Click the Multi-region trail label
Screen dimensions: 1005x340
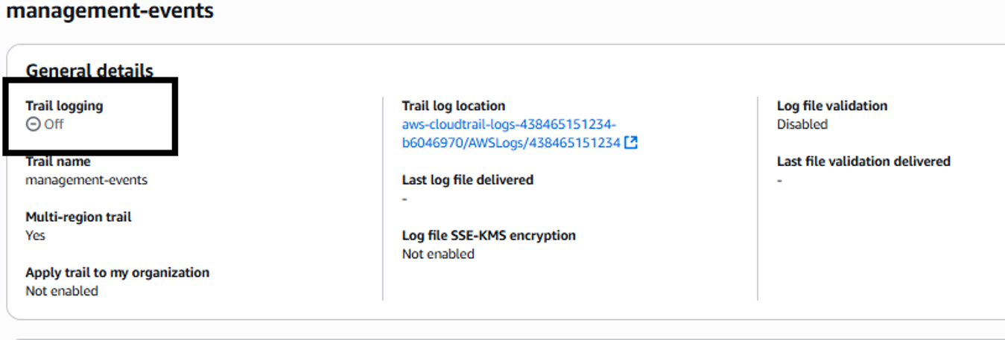78,217
